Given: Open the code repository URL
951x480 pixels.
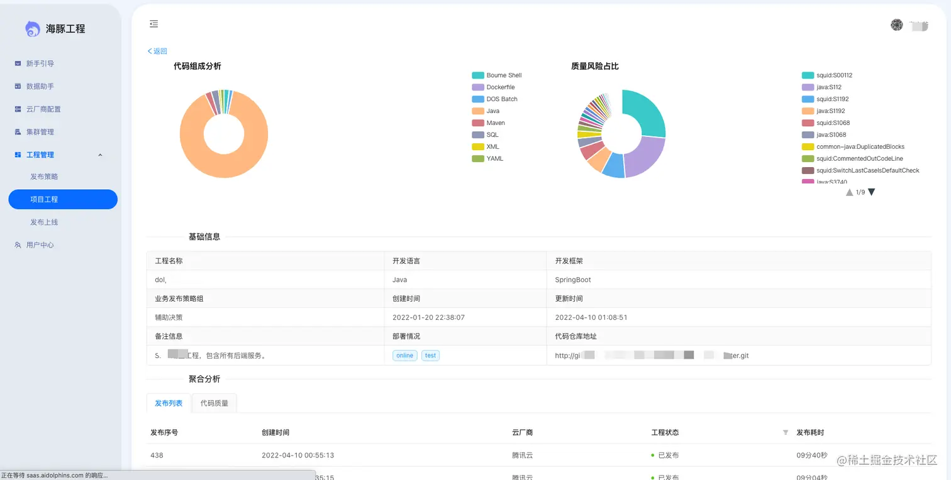Looking at the screenshot, I should point(652,356).
